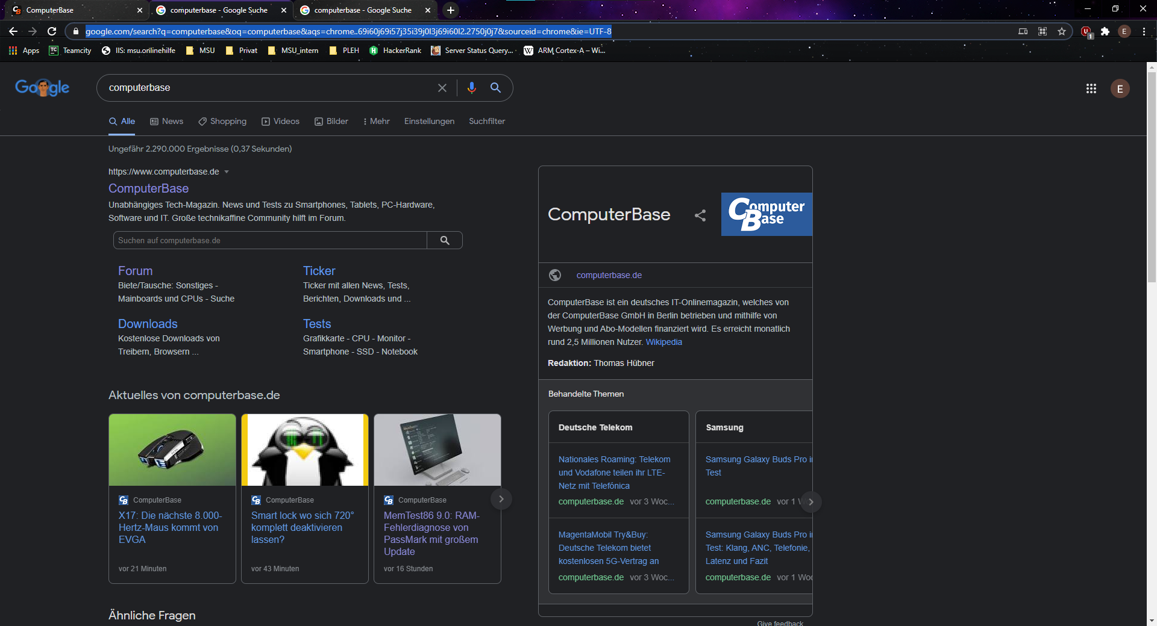Click the ComputerBase logo image
The image size is (1157, 626).
click(767, 214)
